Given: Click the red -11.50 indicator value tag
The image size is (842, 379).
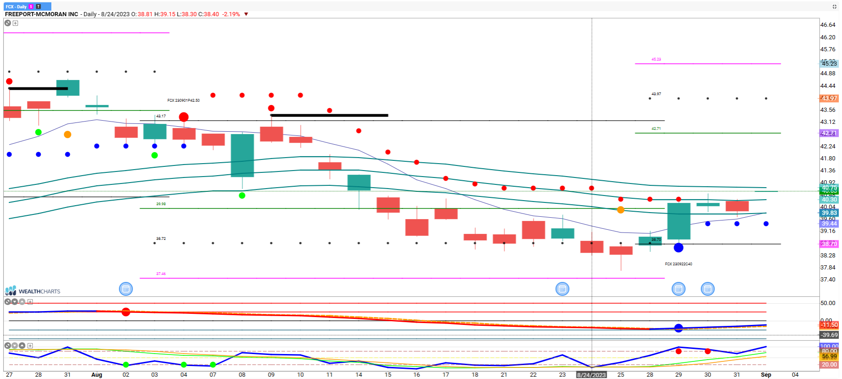Looking at the screenshot, I should coord(829,325).
